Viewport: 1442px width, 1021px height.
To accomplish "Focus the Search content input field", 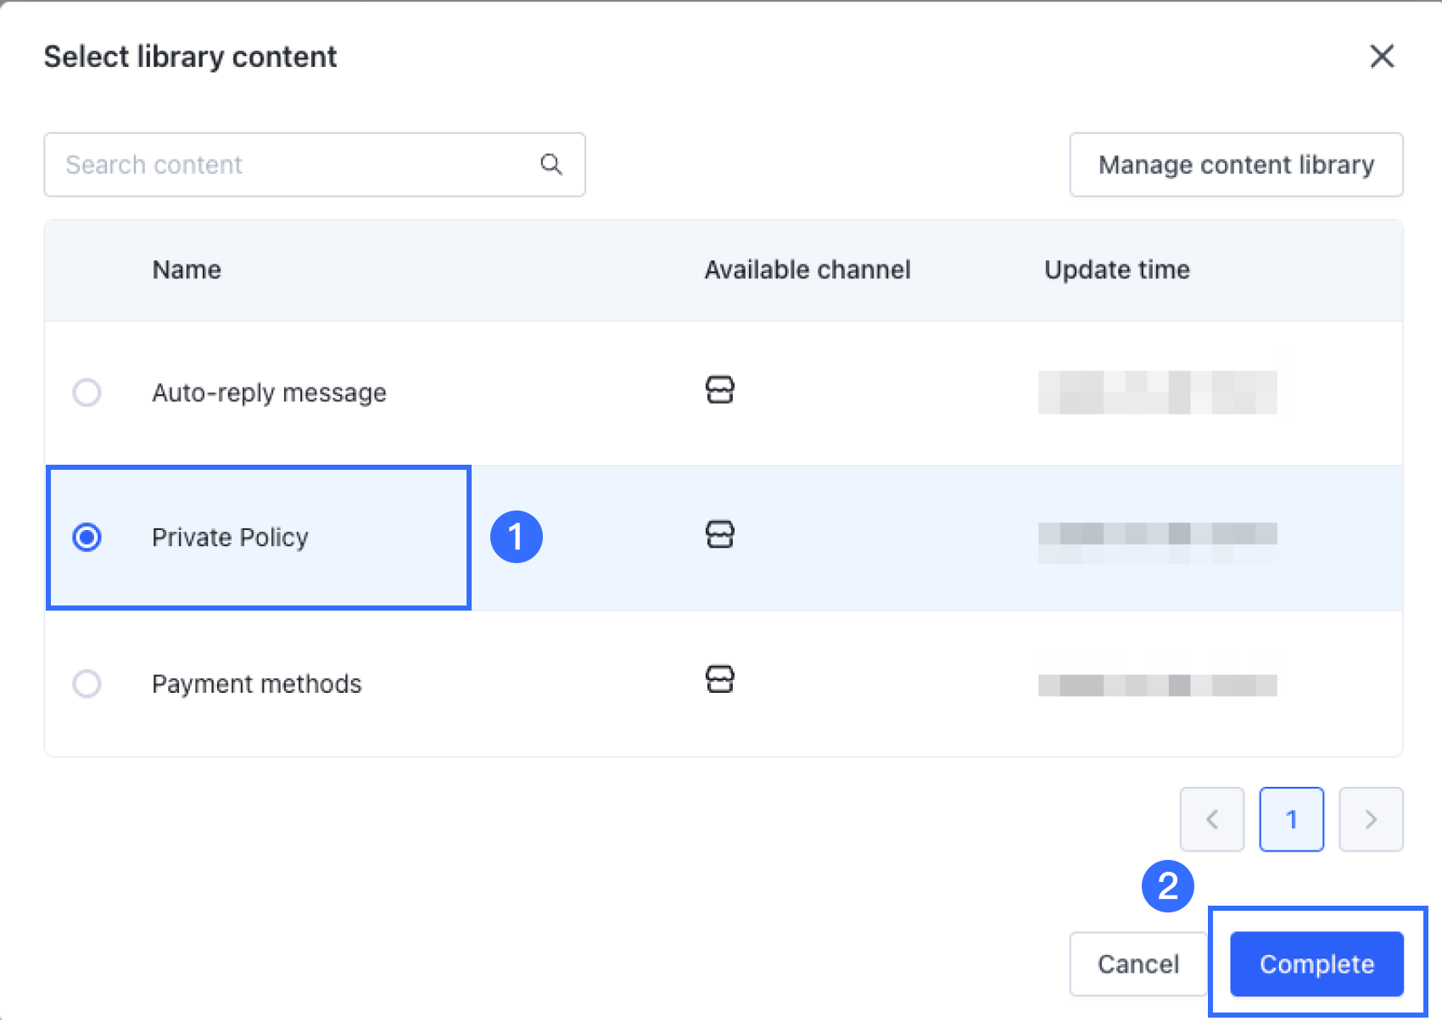I will tap(288, 165).
